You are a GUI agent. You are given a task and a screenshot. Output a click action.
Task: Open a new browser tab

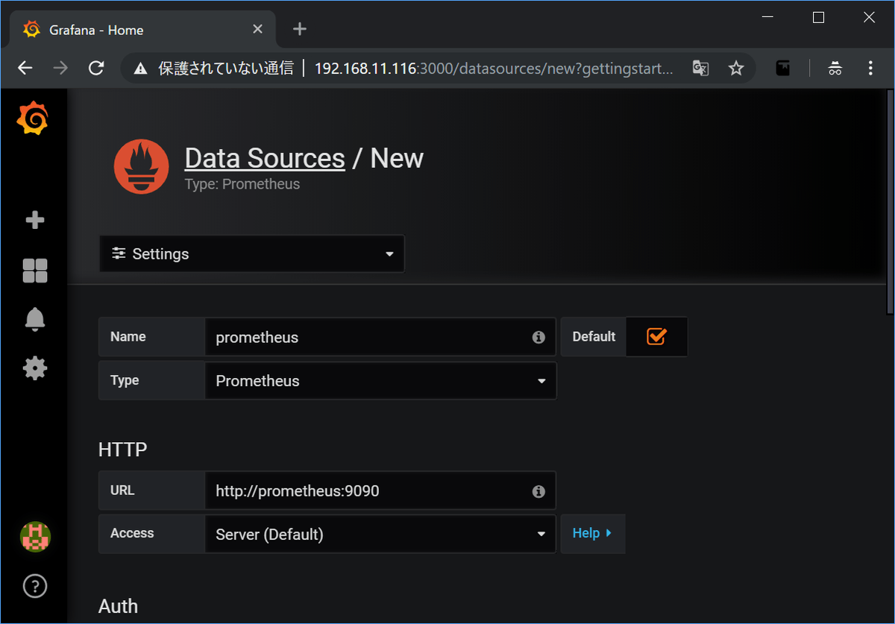point(300,29)
